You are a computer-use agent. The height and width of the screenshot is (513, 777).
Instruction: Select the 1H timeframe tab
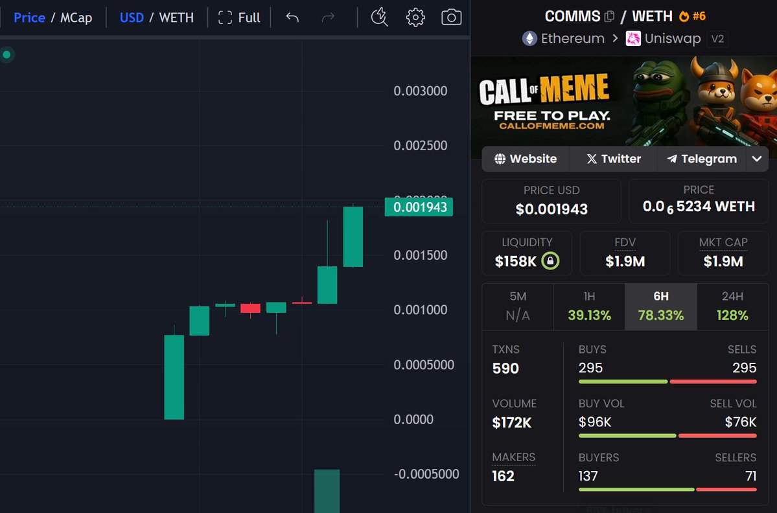589,306
